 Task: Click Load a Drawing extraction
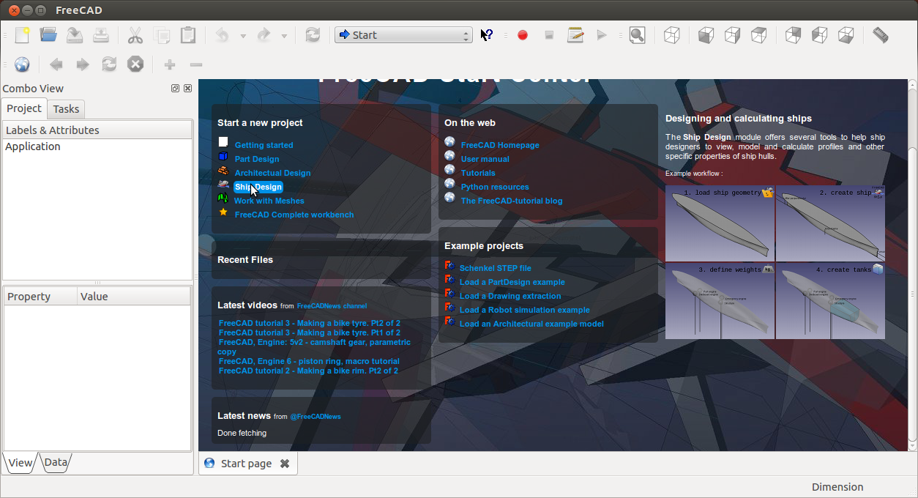coord(510,296)
